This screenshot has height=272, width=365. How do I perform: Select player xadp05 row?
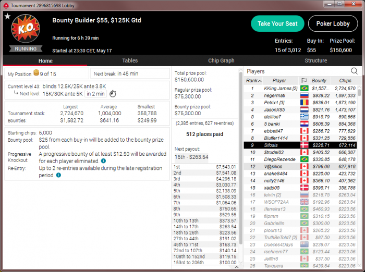pos(300,188)
